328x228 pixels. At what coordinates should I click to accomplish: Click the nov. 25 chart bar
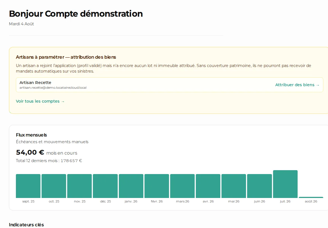click(79, 186)
